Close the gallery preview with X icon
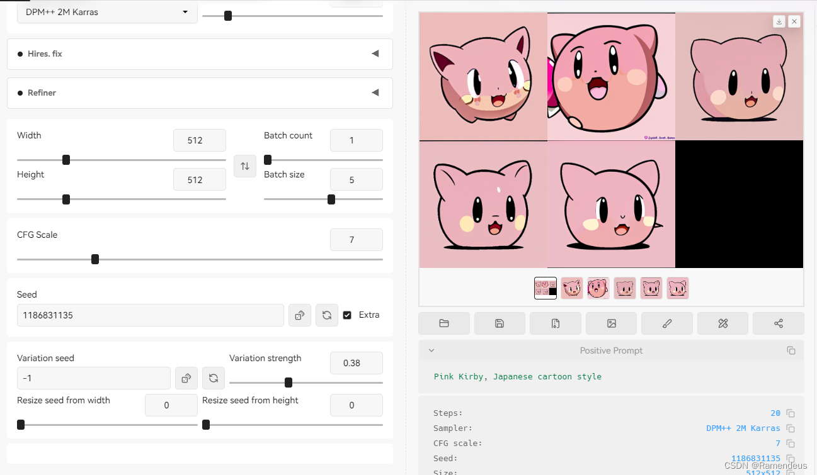This screenshot has width=817, height=475. [794, 21]
